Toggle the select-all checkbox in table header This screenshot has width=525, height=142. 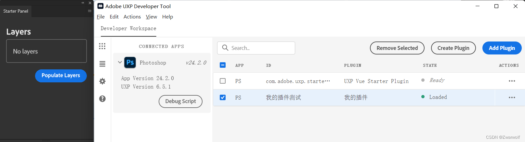point(223,65)
